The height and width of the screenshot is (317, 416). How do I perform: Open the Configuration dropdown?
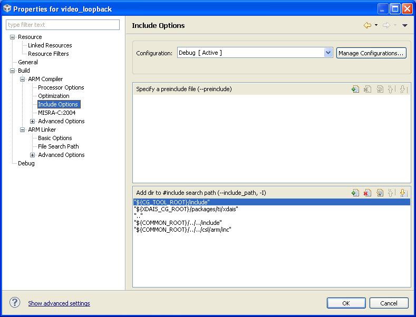(328, 53)
